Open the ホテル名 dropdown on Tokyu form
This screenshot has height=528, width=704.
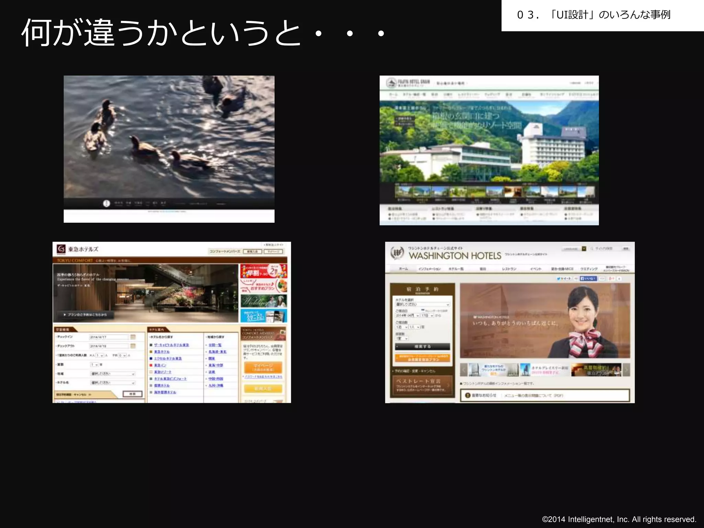click(x=113, y=383)
